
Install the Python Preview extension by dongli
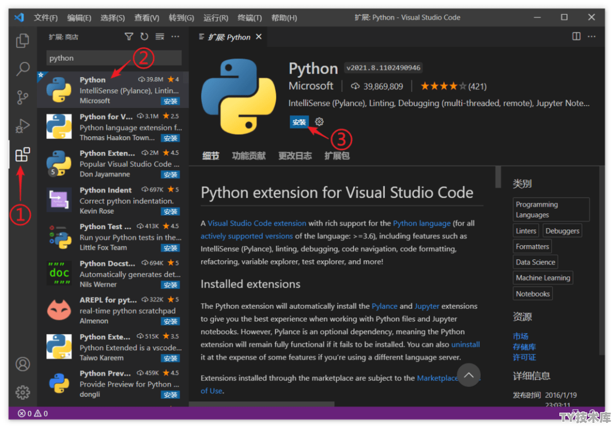171,395
